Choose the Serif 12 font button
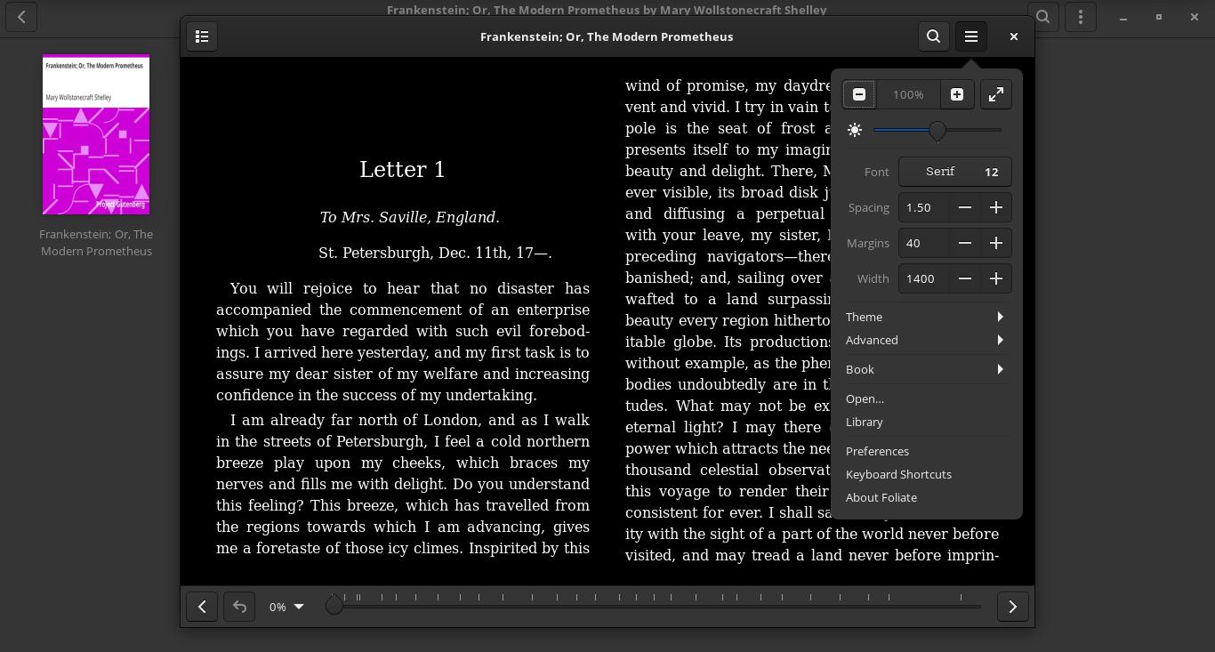This screenshot has height=652, width=1215. [x=955, y=172]
